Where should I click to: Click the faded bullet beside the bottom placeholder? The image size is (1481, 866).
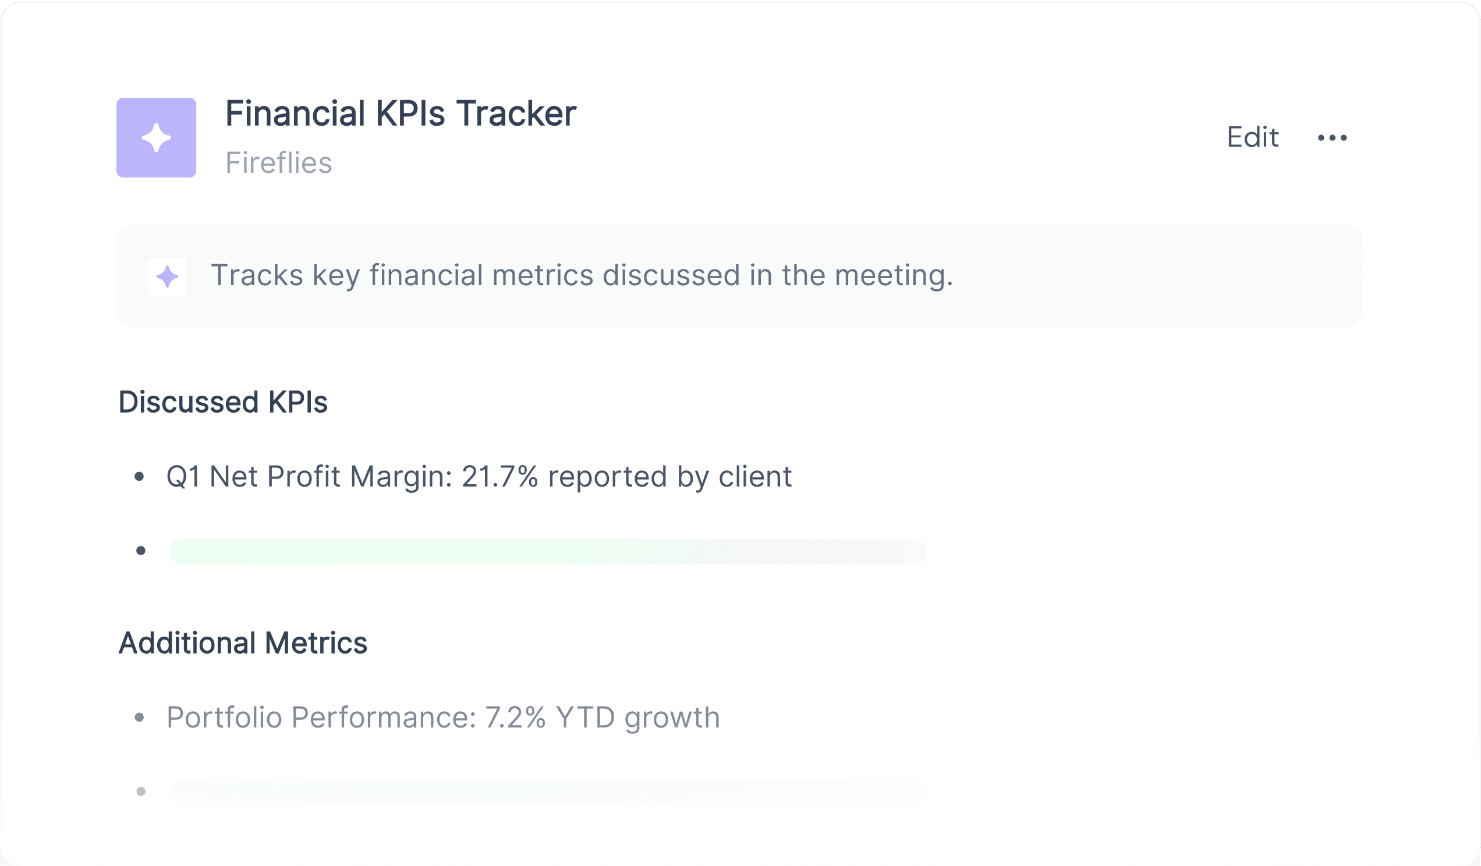141,792
